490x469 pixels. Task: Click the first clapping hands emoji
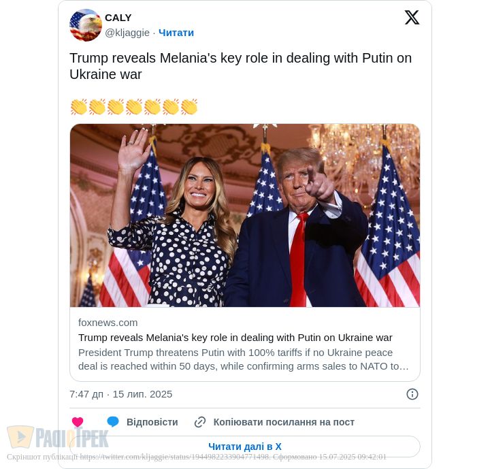(x=79, y=107)
